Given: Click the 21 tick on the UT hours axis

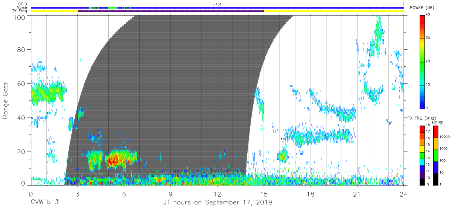Looking at the screenshot, I should point(357,194).
